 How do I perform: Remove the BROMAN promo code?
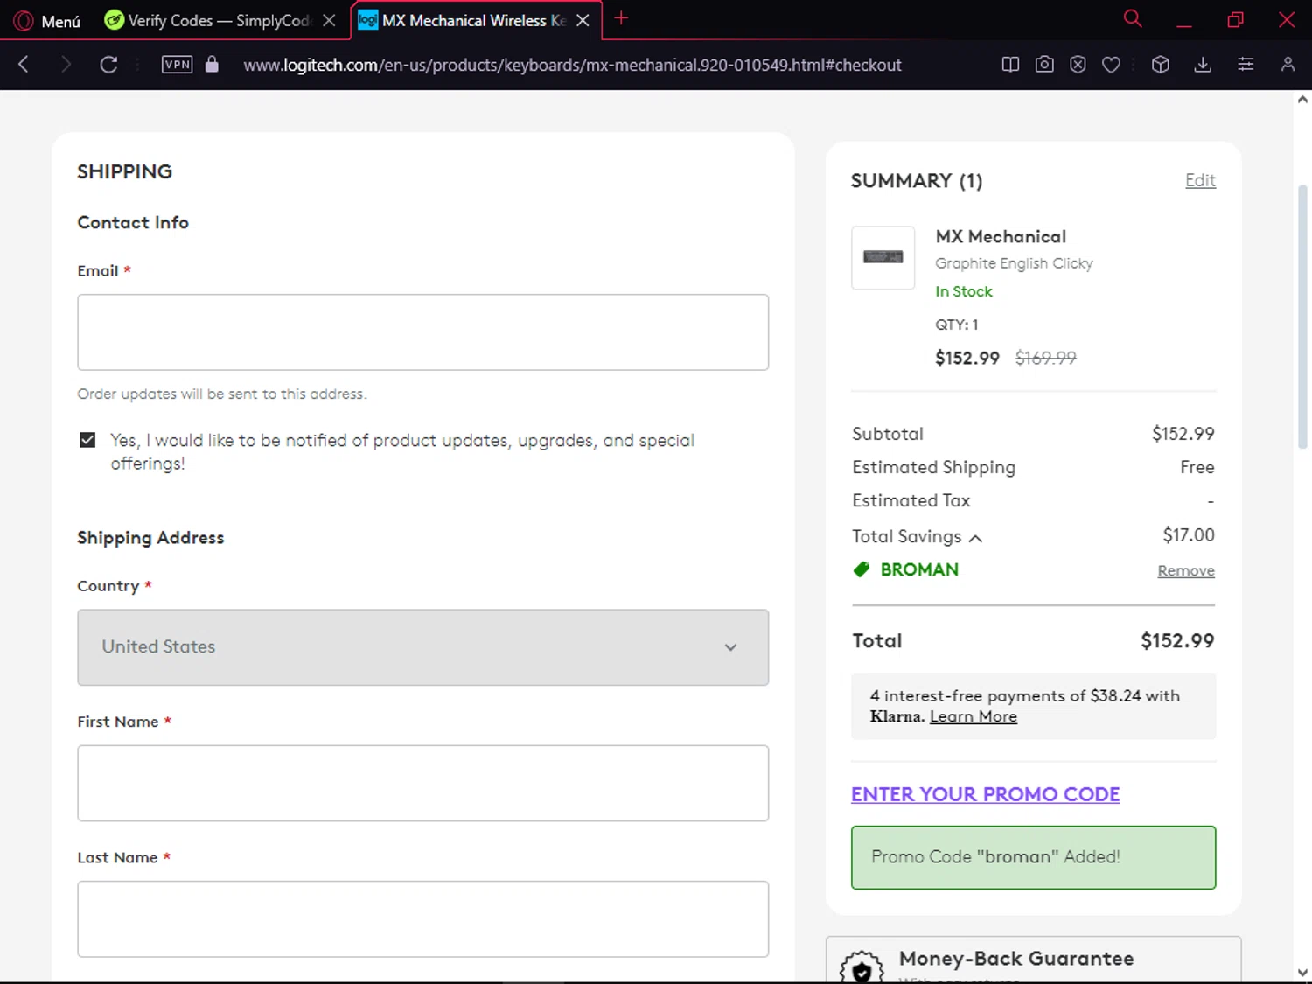tap(1186, 570)
